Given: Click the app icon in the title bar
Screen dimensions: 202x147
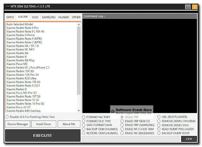Looking at the screenshot, I should click(8, 7).
